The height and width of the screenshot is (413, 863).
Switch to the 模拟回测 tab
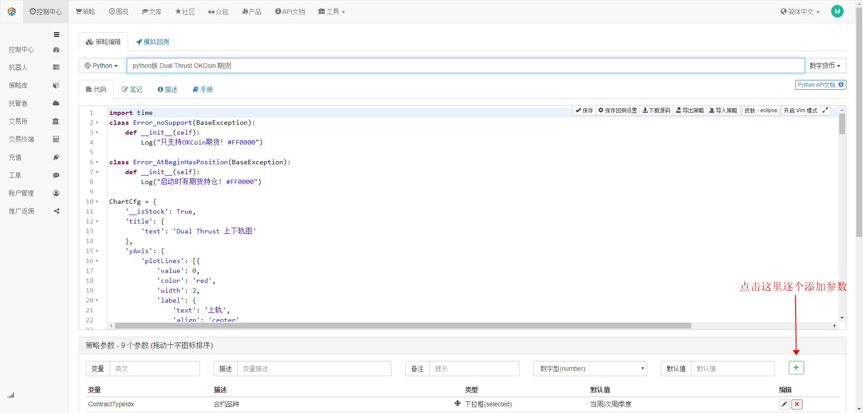click(x=152, y=42)
